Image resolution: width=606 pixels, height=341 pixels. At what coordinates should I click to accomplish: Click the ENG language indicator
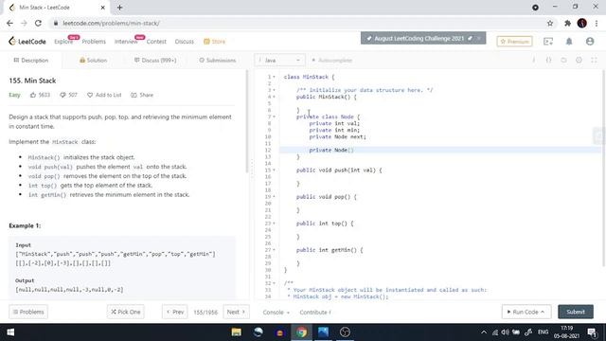[x=543, y=332]
